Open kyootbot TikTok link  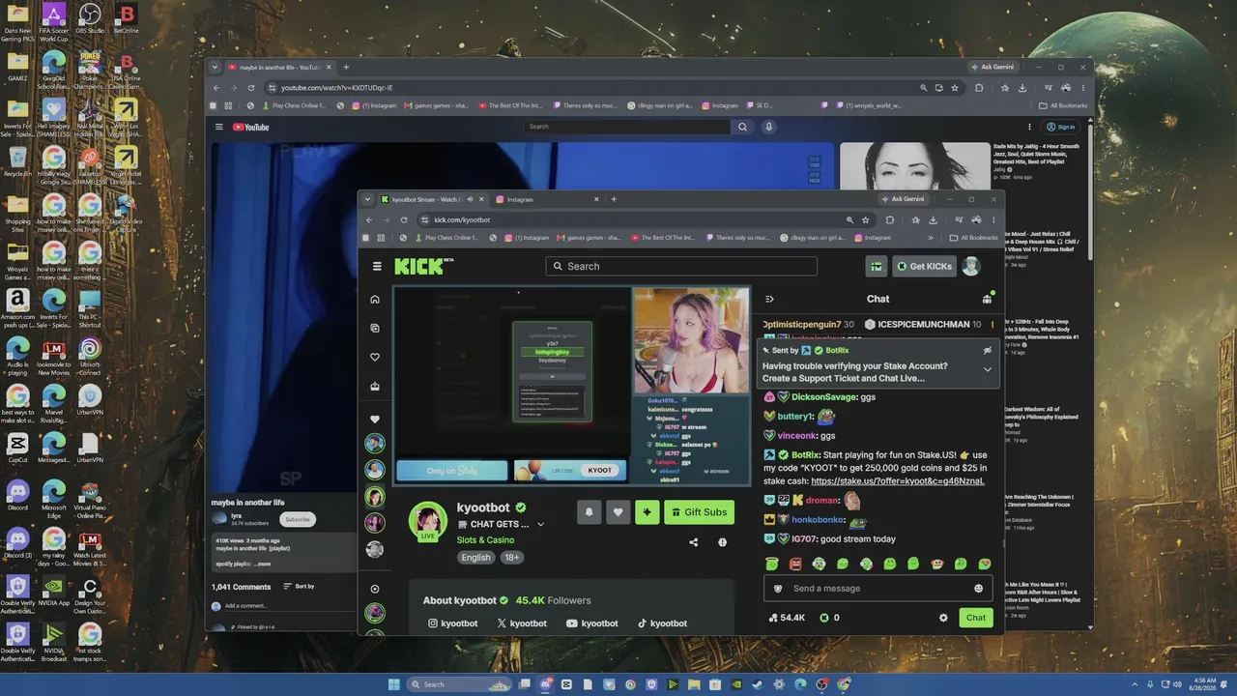[x=662, y=623]
